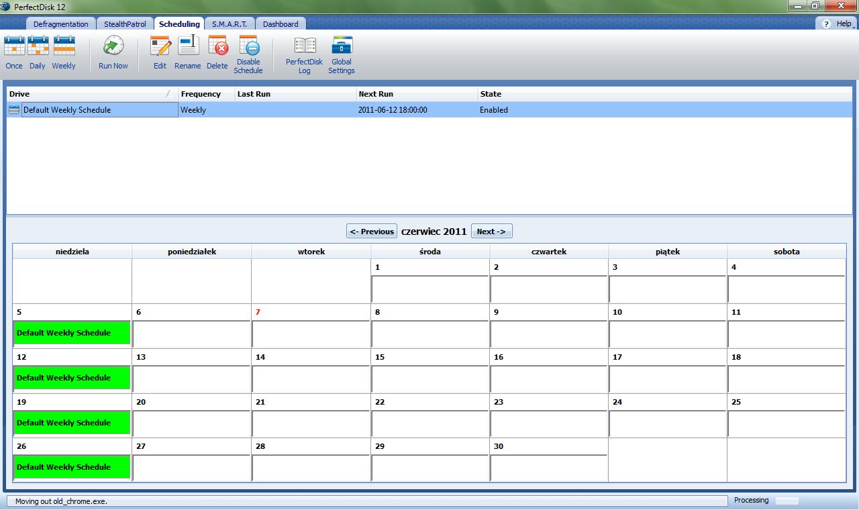Click schedule icon beside Default Weekly Schedule row

[x=14, y=110]
